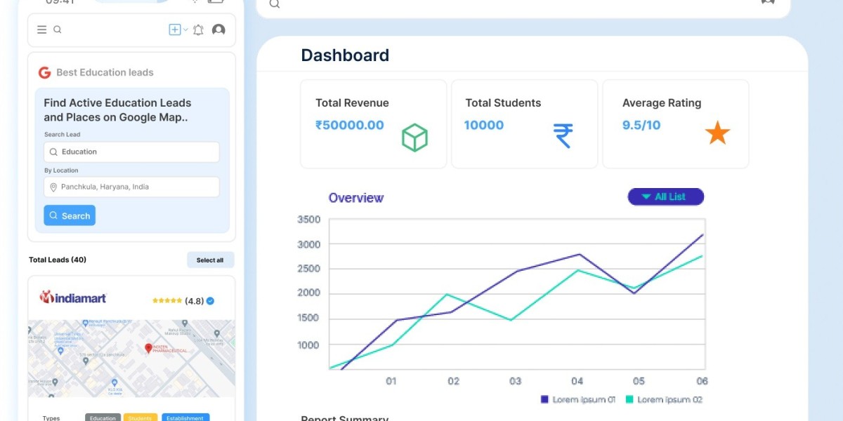Click the plus add icon
The height and width of the screenshot is (421, 843).
click(x=175, y=29)
